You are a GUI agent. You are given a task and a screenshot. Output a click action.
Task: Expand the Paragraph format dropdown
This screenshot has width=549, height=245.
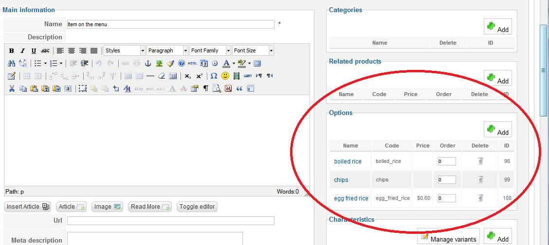tap(167, 50)
